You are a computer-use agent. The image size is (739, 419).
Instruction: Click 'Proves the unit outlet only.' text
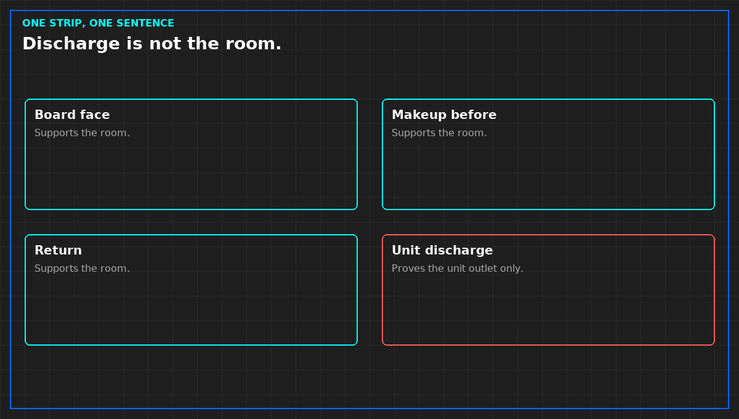coord(458,269)
